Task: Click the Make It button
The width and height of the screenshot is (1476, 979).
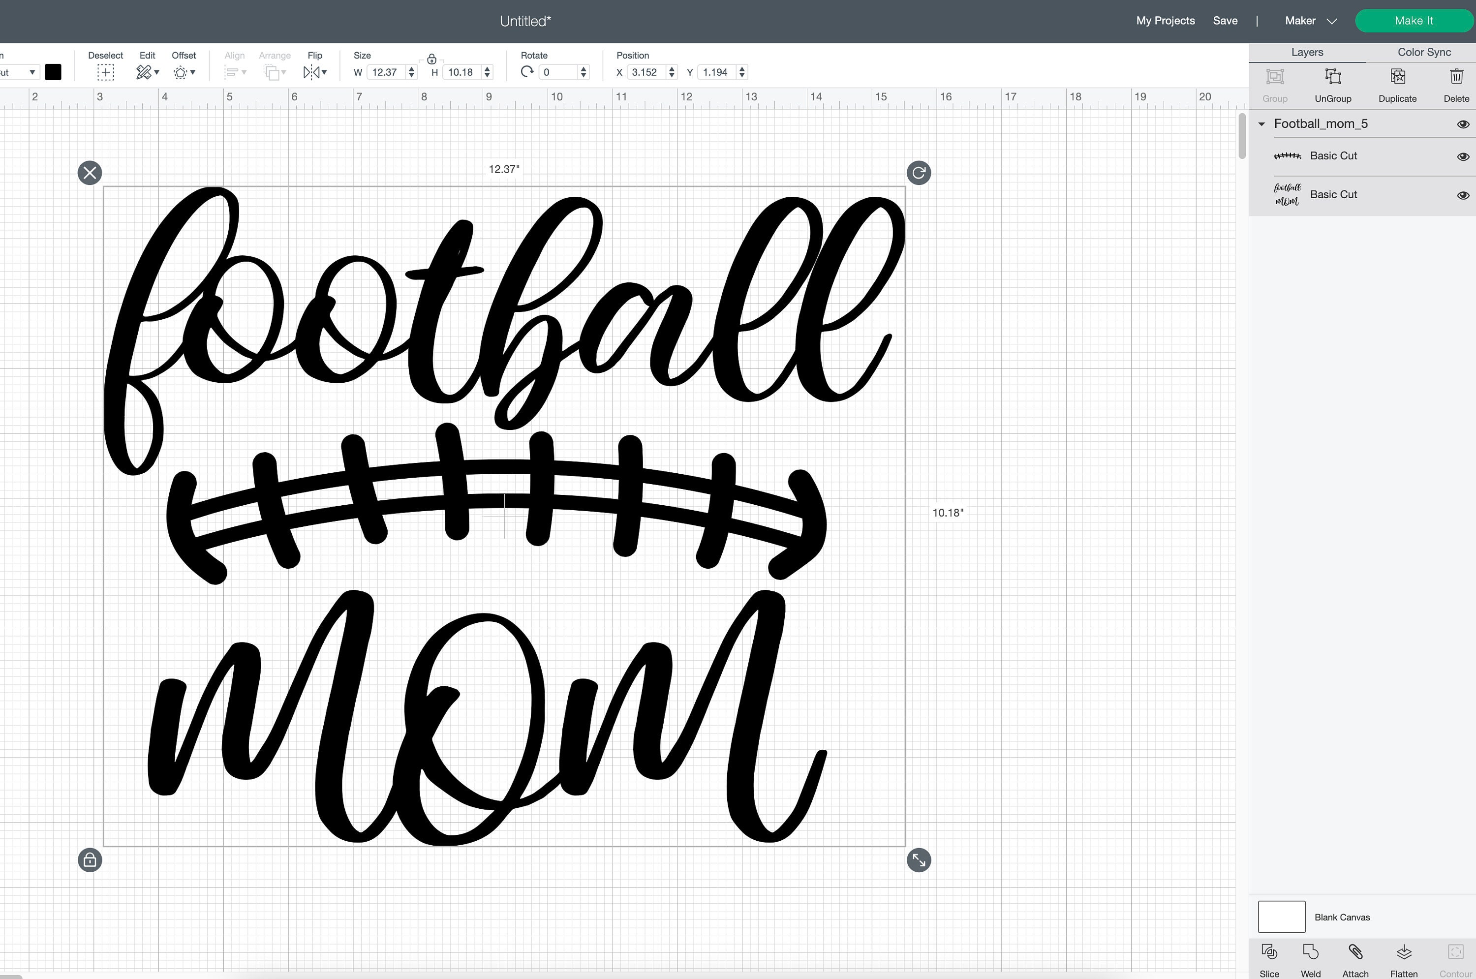Action: coord(1414,21)
